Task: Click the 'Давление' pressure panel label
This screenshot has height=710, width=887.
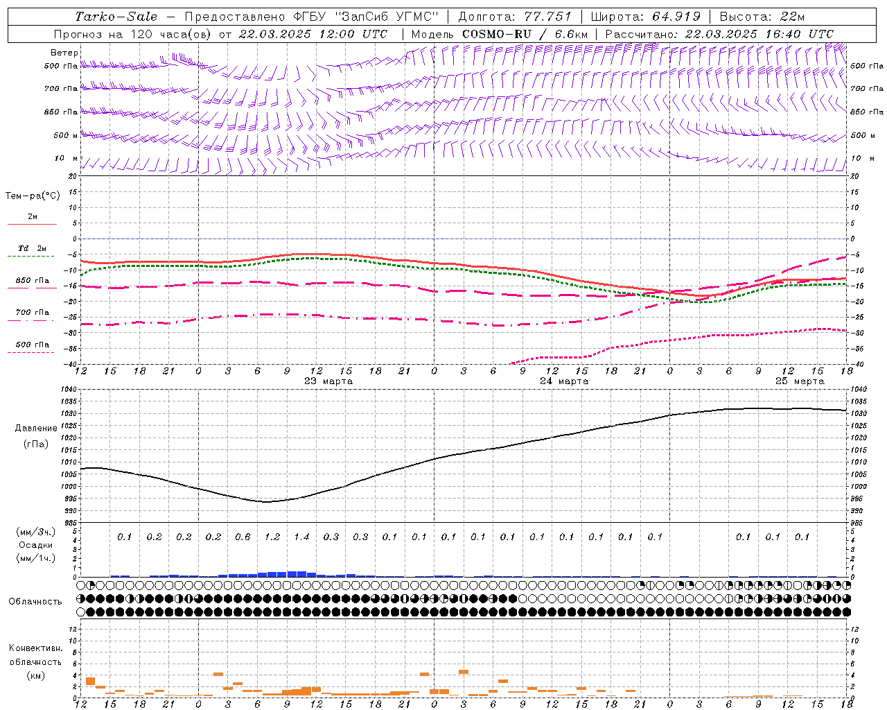Action: coord(36,428)
